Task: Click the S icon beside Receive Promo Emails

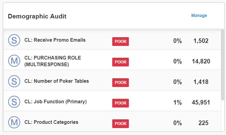Action: tap(14, 40)
